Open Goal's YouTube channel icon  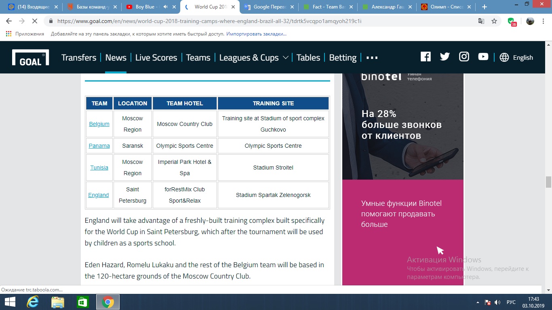click(x=483, y=57)
